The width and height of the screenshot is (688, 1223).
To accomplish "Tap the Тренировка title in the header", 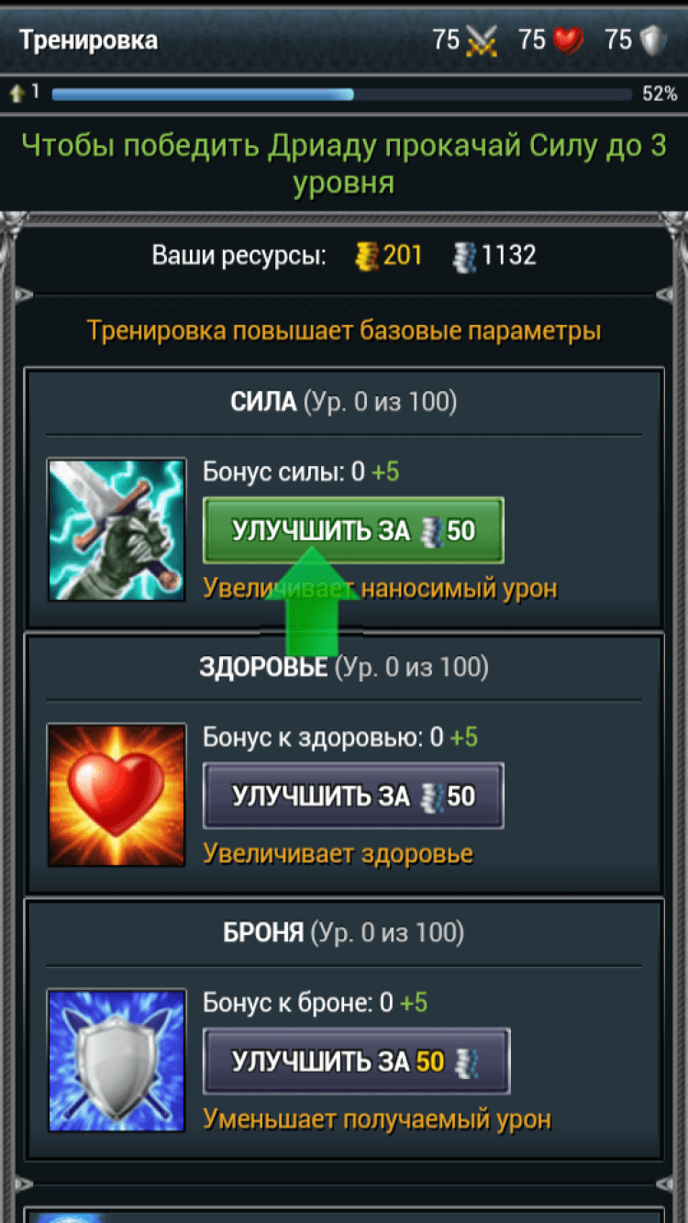I will click(x=89, y=40).
